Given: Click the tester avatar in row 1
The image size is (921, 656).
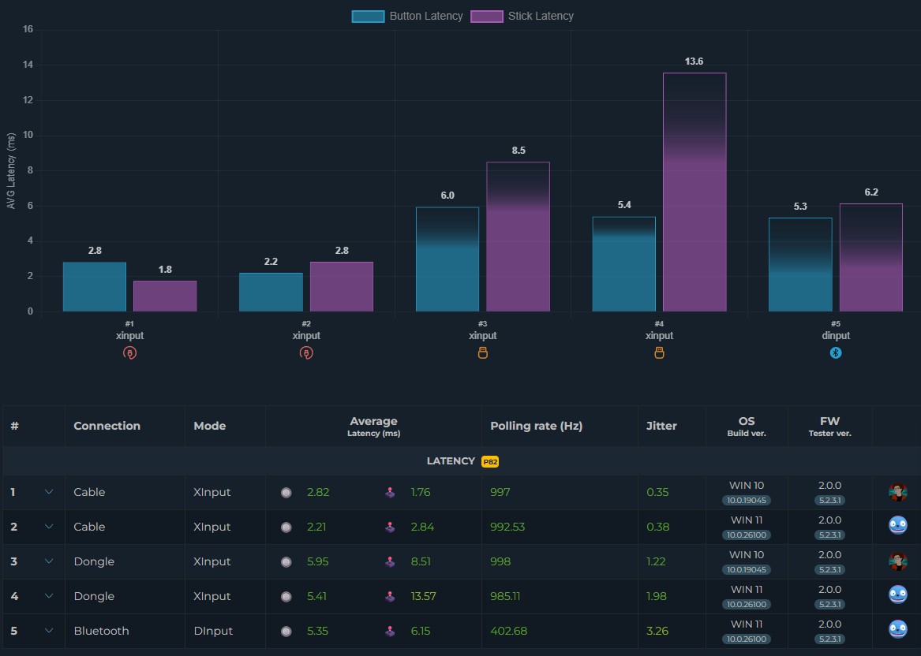Looking at the screenshot, I should coord(897,493).
